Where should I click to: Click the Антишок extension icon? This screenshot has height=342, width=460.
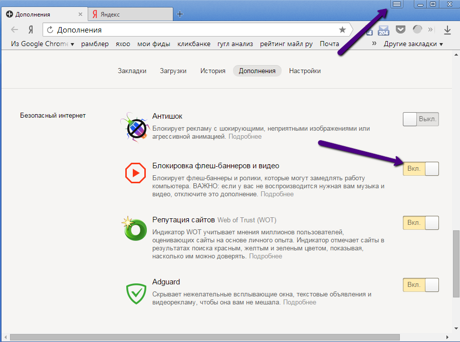(135, 128)
